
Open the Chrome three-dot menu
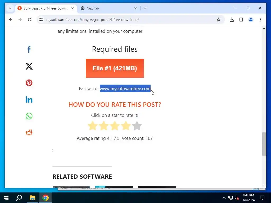pos(260,20)
